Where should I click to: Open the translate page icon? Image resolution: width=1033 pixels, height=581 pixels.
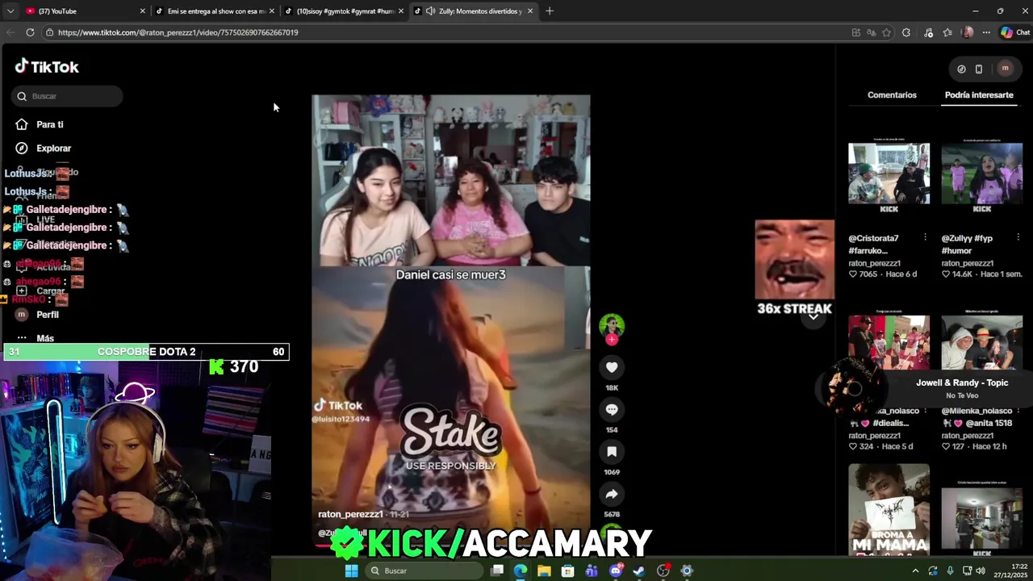(x=872, y=32)
